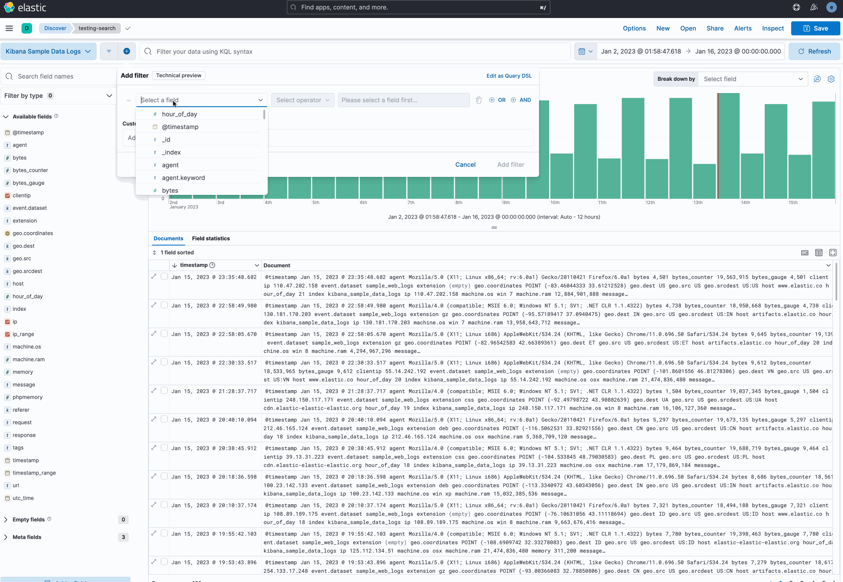The height and width of the screenshot is (582, 843).
Task: Expand Filter by type dropdown
Action: (58, 96)
